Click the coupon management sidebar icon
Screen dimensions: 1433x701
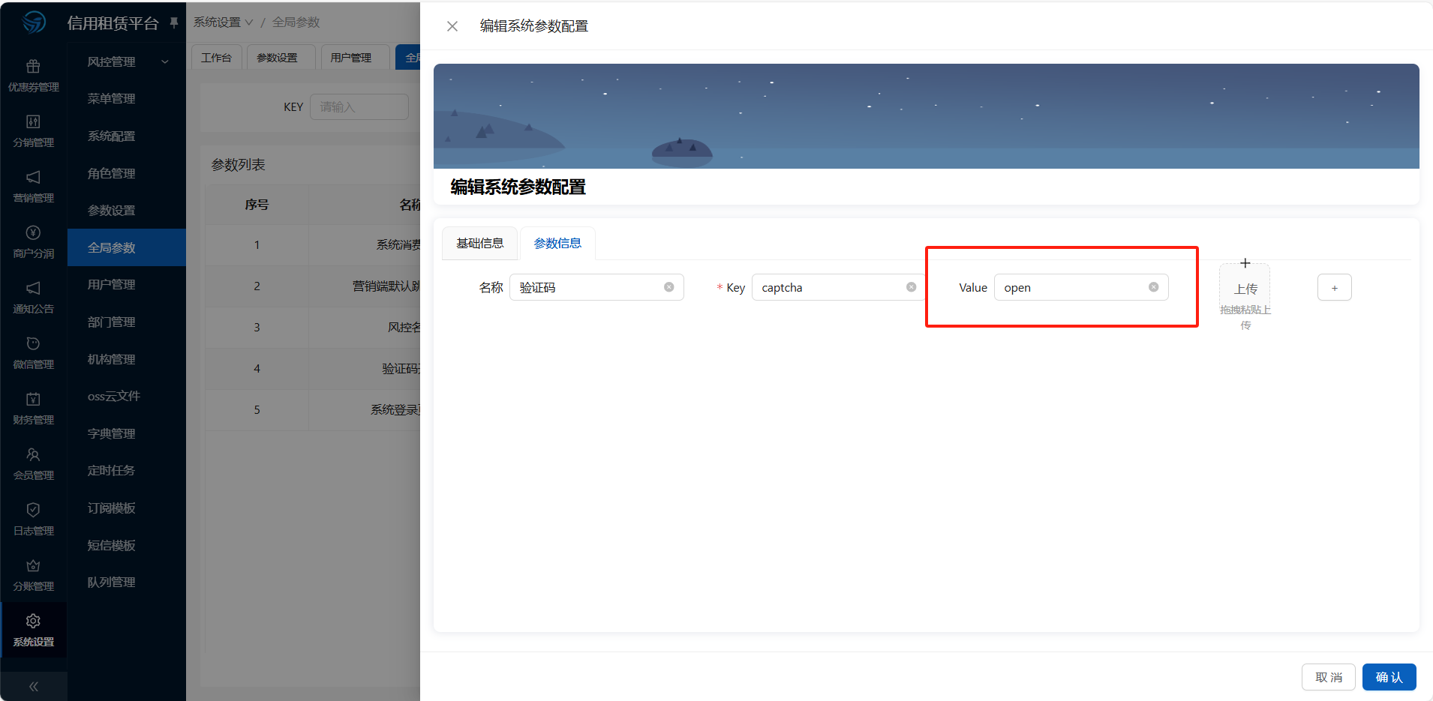33,67
